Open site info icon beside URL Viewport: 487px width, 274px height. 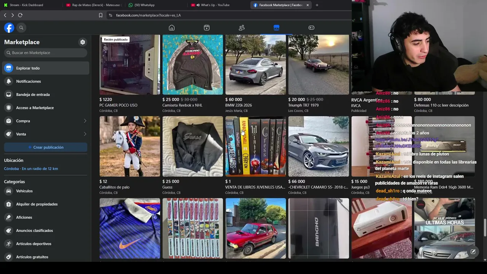(x=110, y=15)
